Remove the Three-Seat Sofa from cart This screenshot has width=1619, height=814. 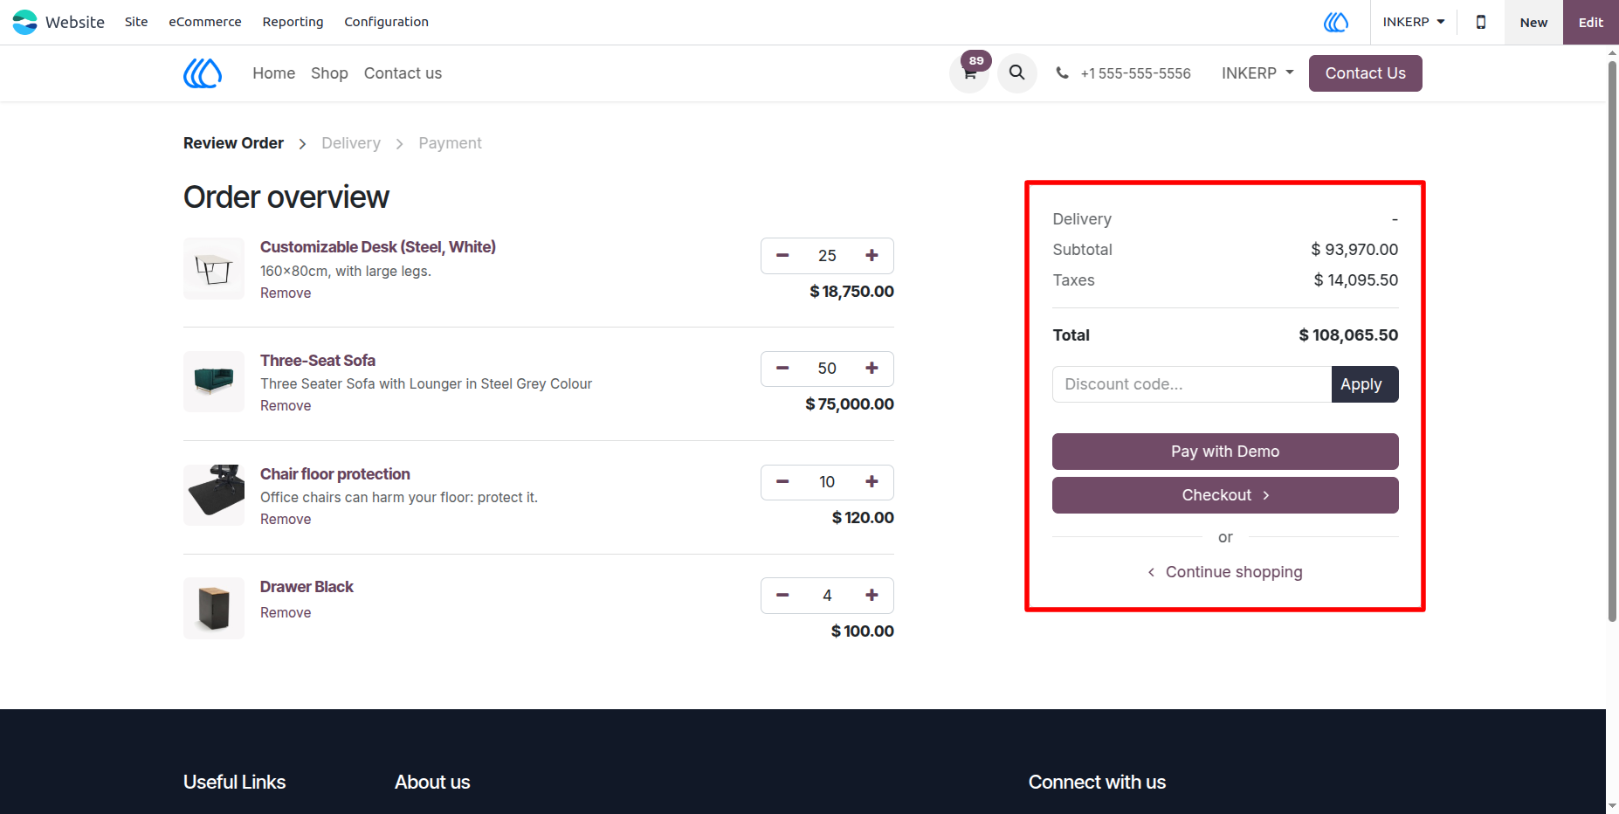pyautogui.click(x=286, y=405)
